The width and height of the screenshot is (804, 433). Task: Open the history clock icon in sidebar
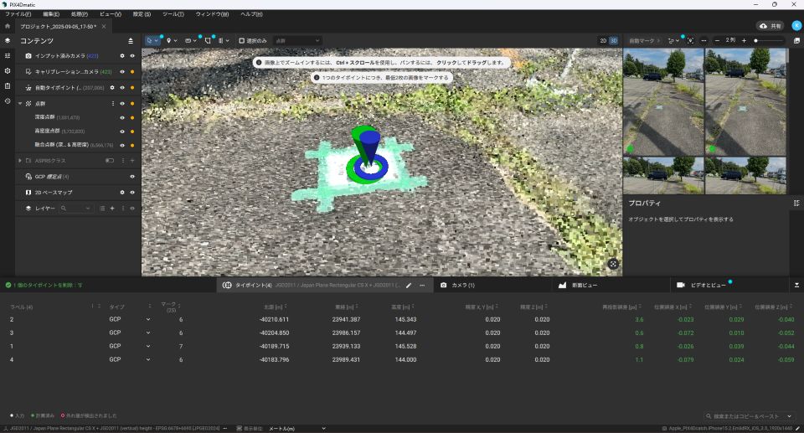pos(8,101)
